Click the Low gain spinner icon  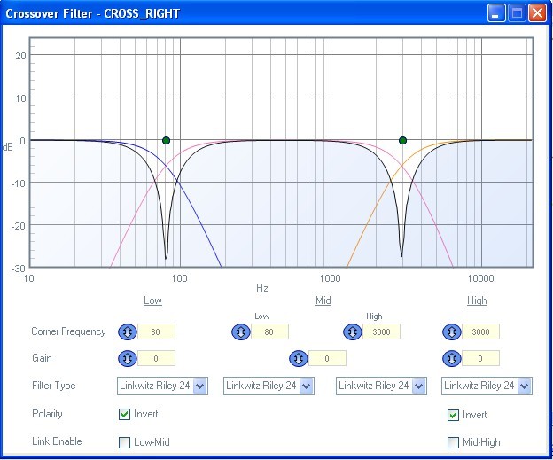point(127,358)
